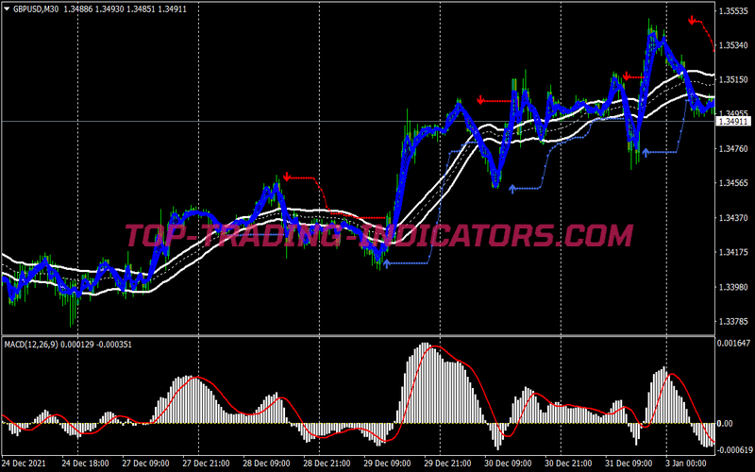
Task: Click the 28 Dec 09:00 time label
Action: coord(265,464)
